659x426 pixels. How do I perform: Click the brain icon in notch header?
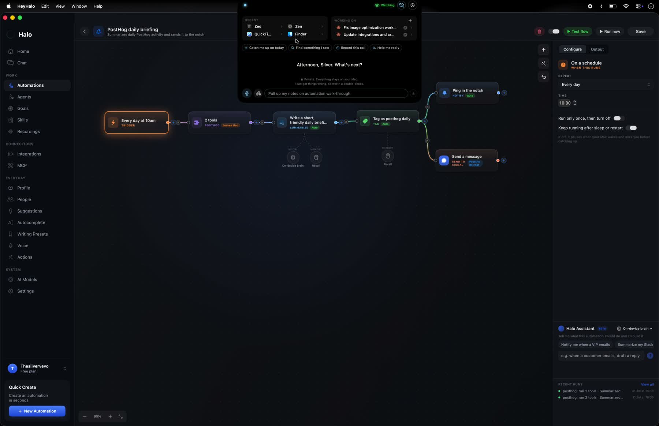402,5
